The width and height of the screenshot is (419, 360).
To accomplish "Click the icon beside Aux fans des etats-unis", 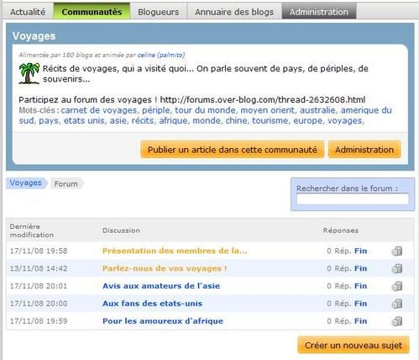I will click(397, 304).
